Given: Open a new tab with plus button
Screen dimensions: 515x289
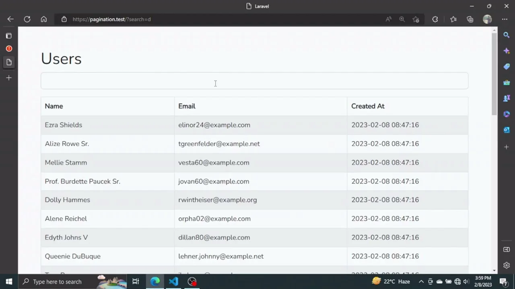Looking at the screenshot, I should [9, 78].
